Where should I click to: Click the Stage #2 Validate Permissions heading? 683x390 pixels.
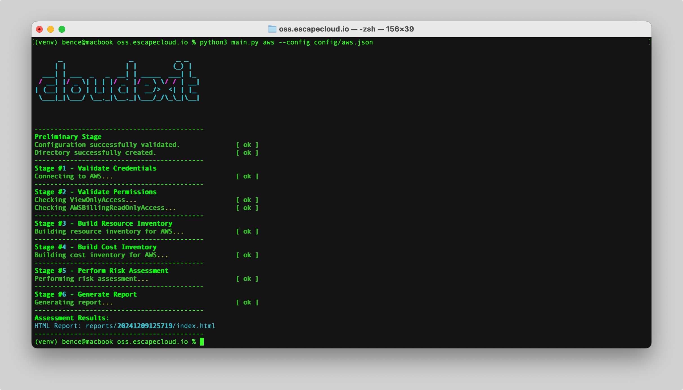(95, 192)
